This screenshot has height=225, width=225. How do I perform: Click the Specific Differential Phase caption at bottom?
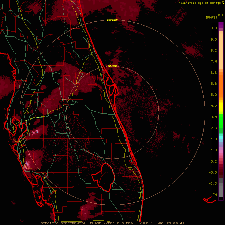pyautogui.click(x=112, y=223)
